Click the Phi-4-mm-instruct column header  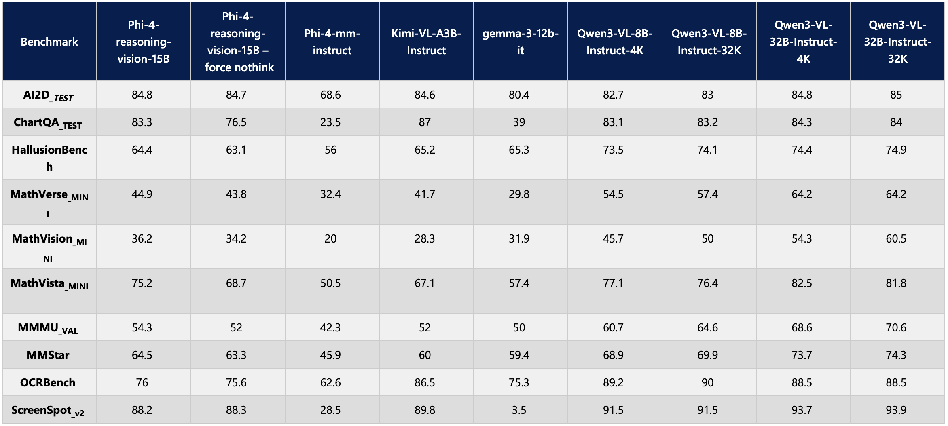[332, 42]
